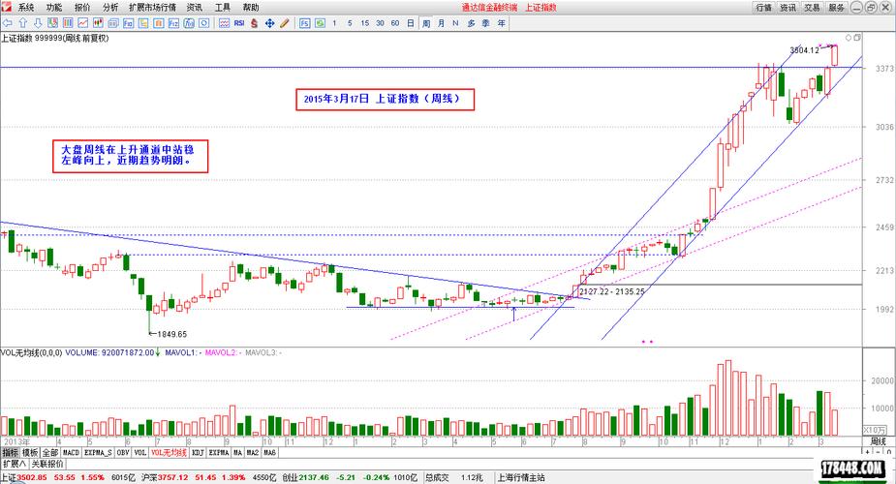Open the 关联报价 tab
The width and height of the screenshot is (896, 484).
coord(47,464)
